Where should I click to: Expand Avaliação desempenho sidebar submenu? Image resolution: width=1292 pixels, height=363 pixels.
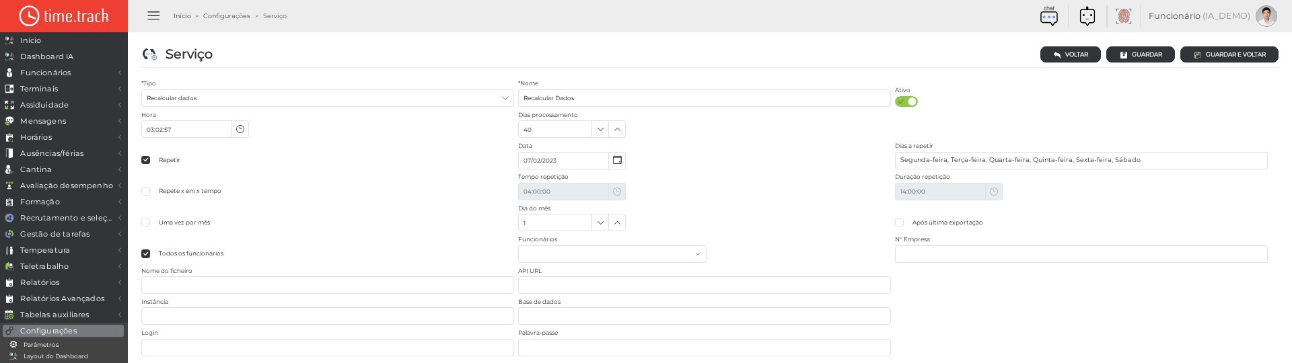[x=120, y=186]
